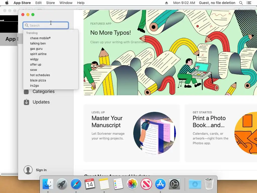The height and width of the screenshot is (193, 257).
Task: Open the Updates sidebar section
Action: (x=41, y=102)
